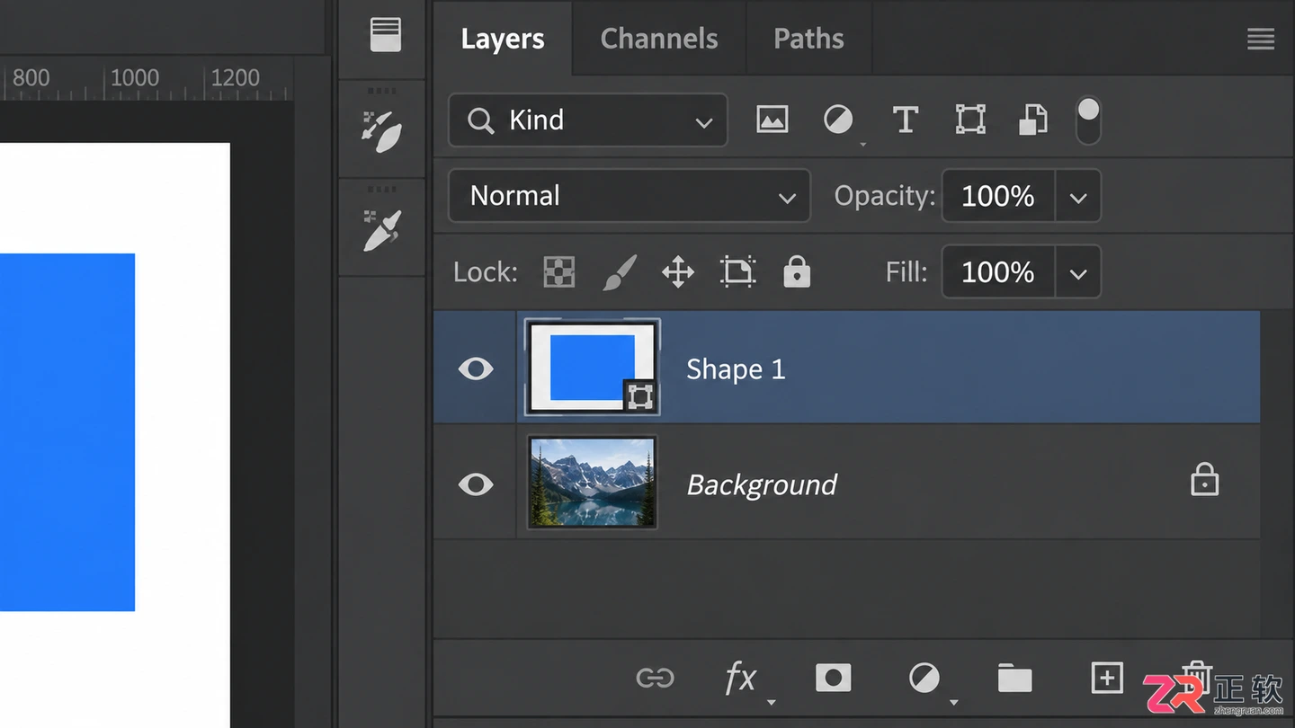1295x728 pixels.
Task: Add a layer mask
Action: pos(833,678)
